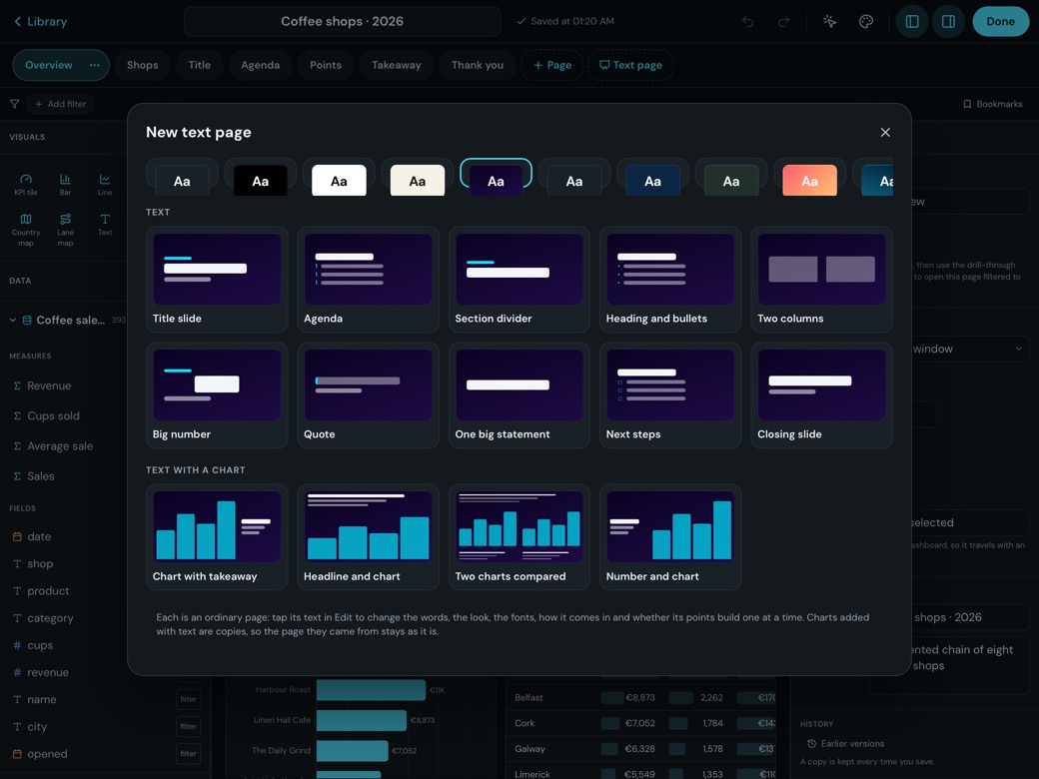Pick the coral gradient Aa theme swatch

click(x=810, y=178)
